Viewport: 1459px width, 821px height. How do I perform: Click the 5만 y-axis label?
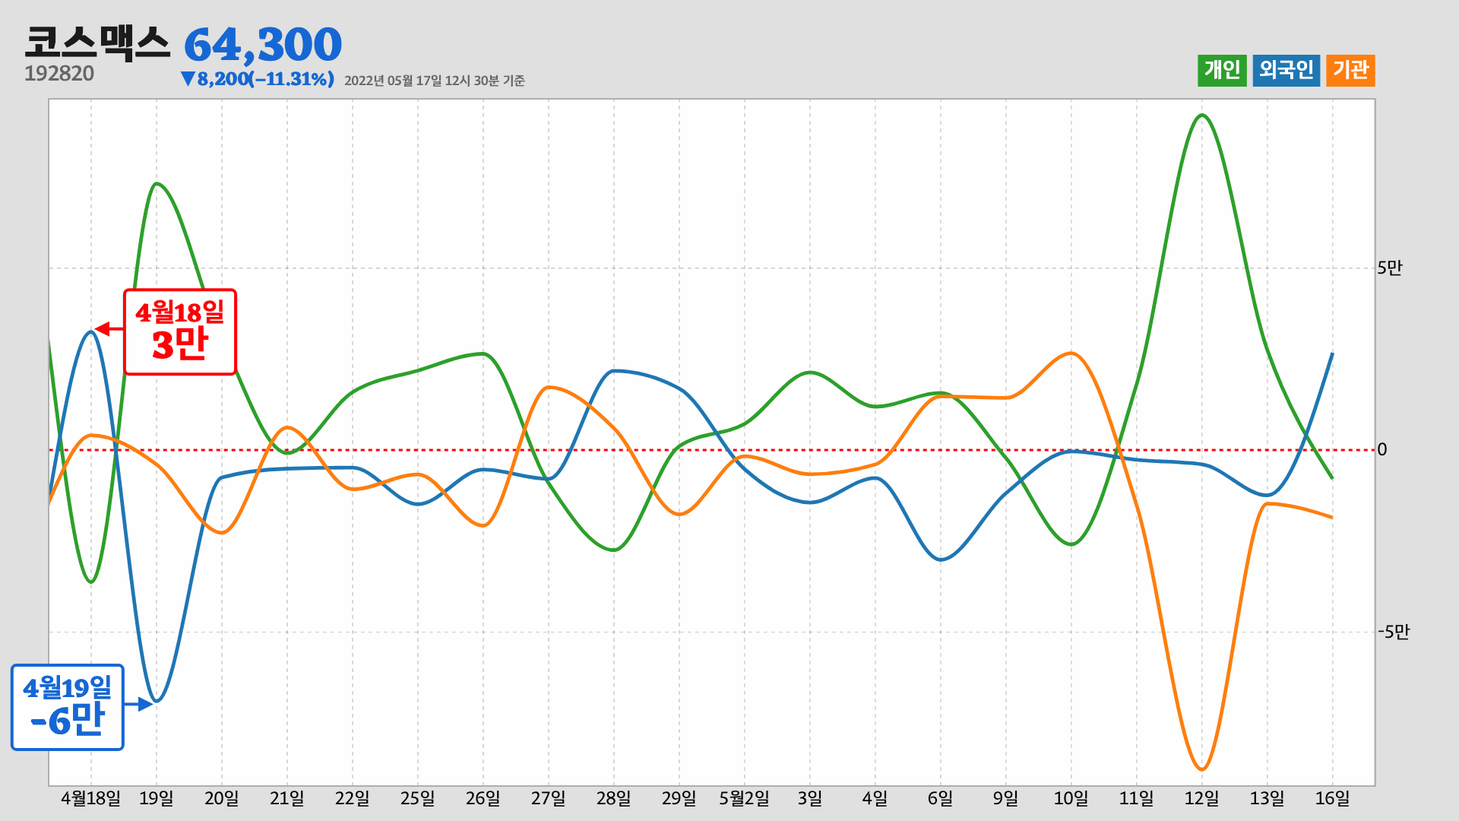click(x=1390, y=268)
